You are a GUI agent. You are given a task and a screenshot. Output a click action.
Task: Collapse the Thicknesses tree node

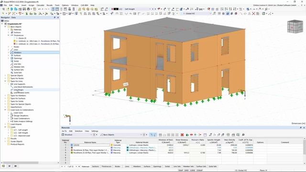pos(9,35)
